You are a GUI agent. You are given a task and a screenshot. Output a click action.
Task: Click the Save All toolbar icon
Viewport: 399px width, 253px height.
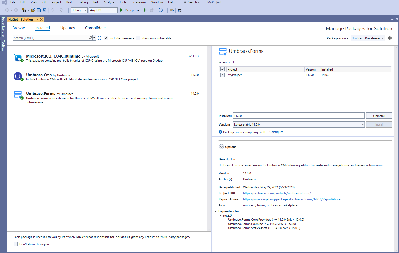click(44, 10)
